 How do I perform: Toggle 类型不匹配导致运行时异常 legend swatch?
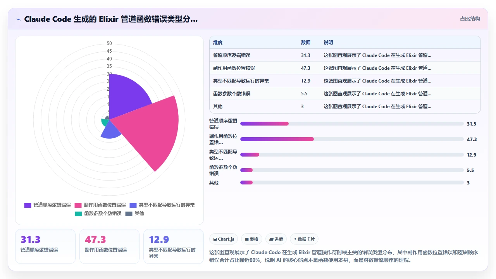pyautogui.click(x=133, y=205)
